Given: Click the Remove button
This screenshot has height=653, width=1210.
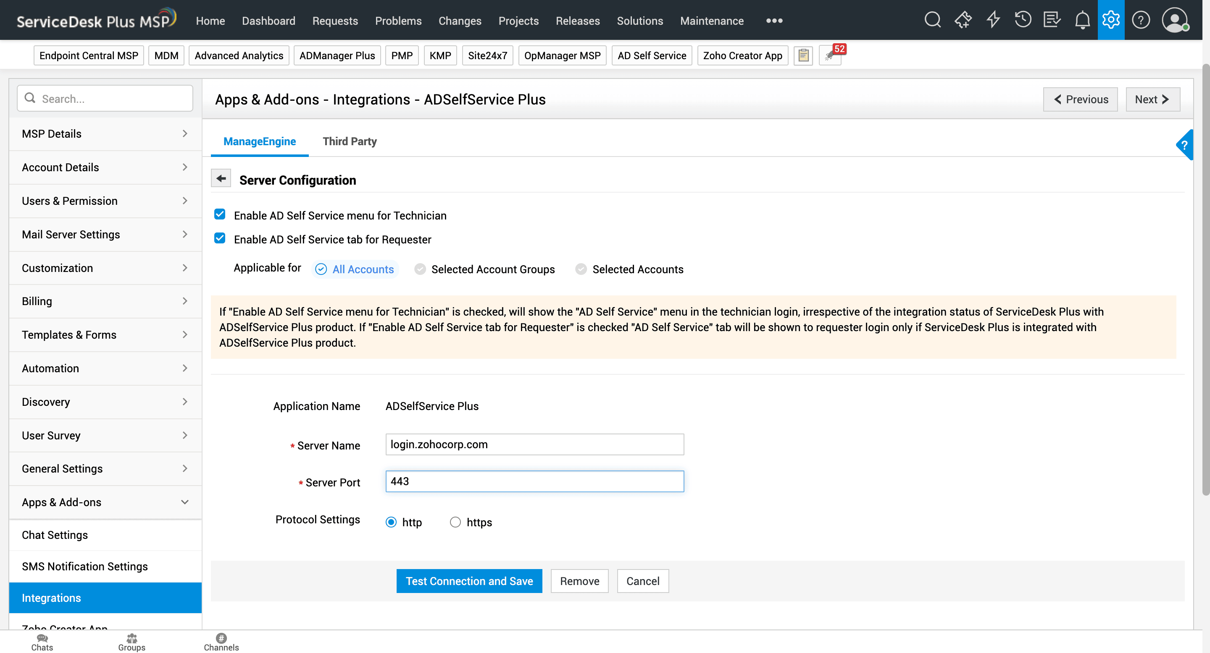Looking at the screenshot, I should [579, 581].
